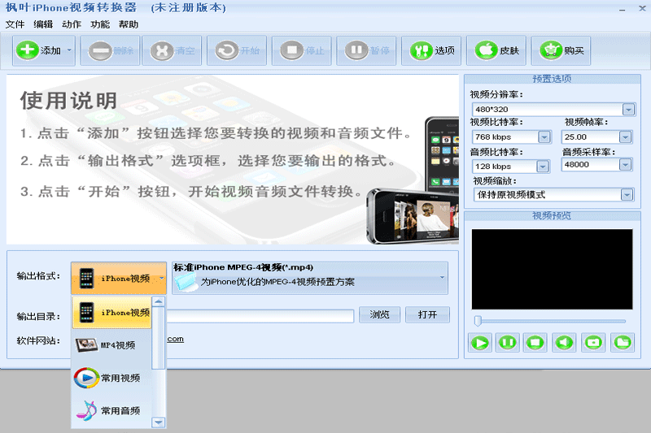Click the preview Play button

(x=480, y=343)
